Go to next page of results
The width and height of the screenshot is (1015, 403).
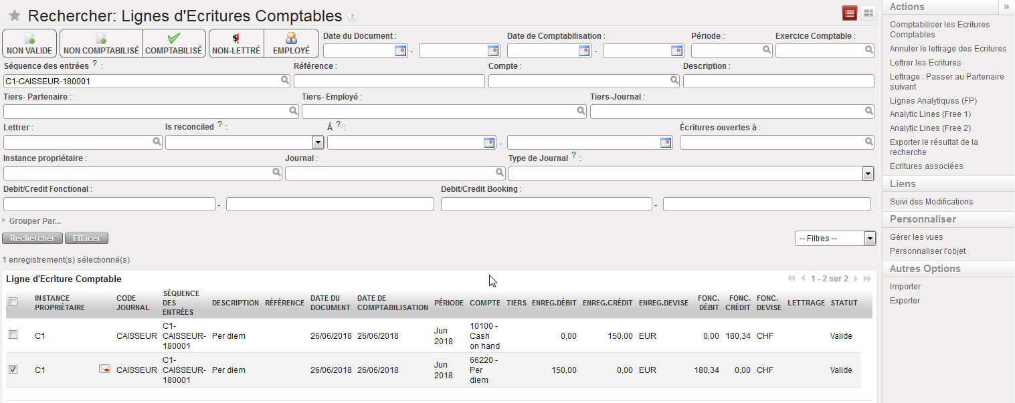tap(856, 279)
